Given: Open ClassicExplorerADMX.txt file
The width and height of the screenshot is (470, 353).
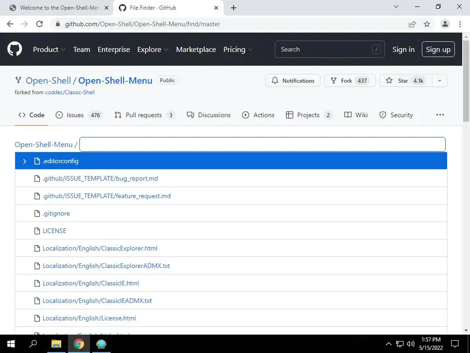Looking at the screenshot, I should click(x=106, y=266).
